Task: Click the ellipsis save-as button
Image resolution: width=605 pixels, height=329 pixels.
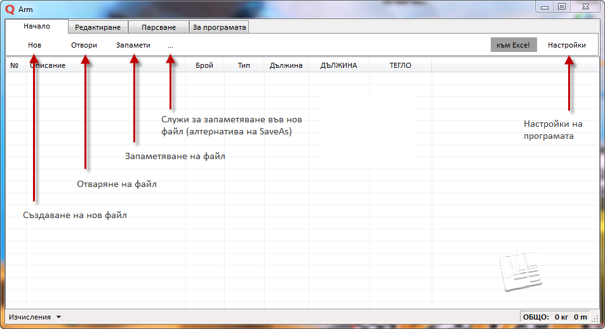Action: pyautogui.click(x=170, y=45)
